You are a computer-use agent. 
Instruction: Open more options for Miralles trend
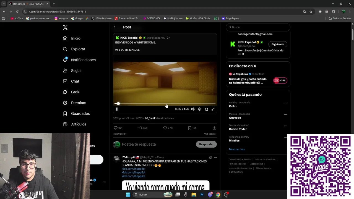tap(285, 137)
